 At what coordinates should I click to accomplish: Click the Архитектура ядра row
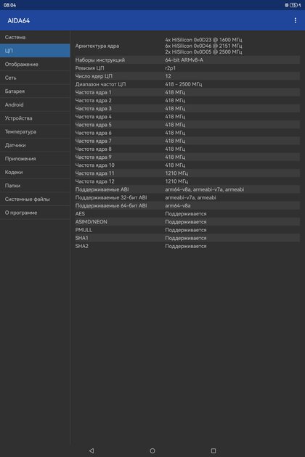(x=187, y=46)
